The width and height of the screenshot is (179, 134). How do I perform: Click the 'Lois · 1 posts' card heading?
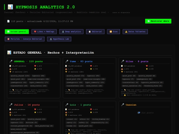coord(80,105)
